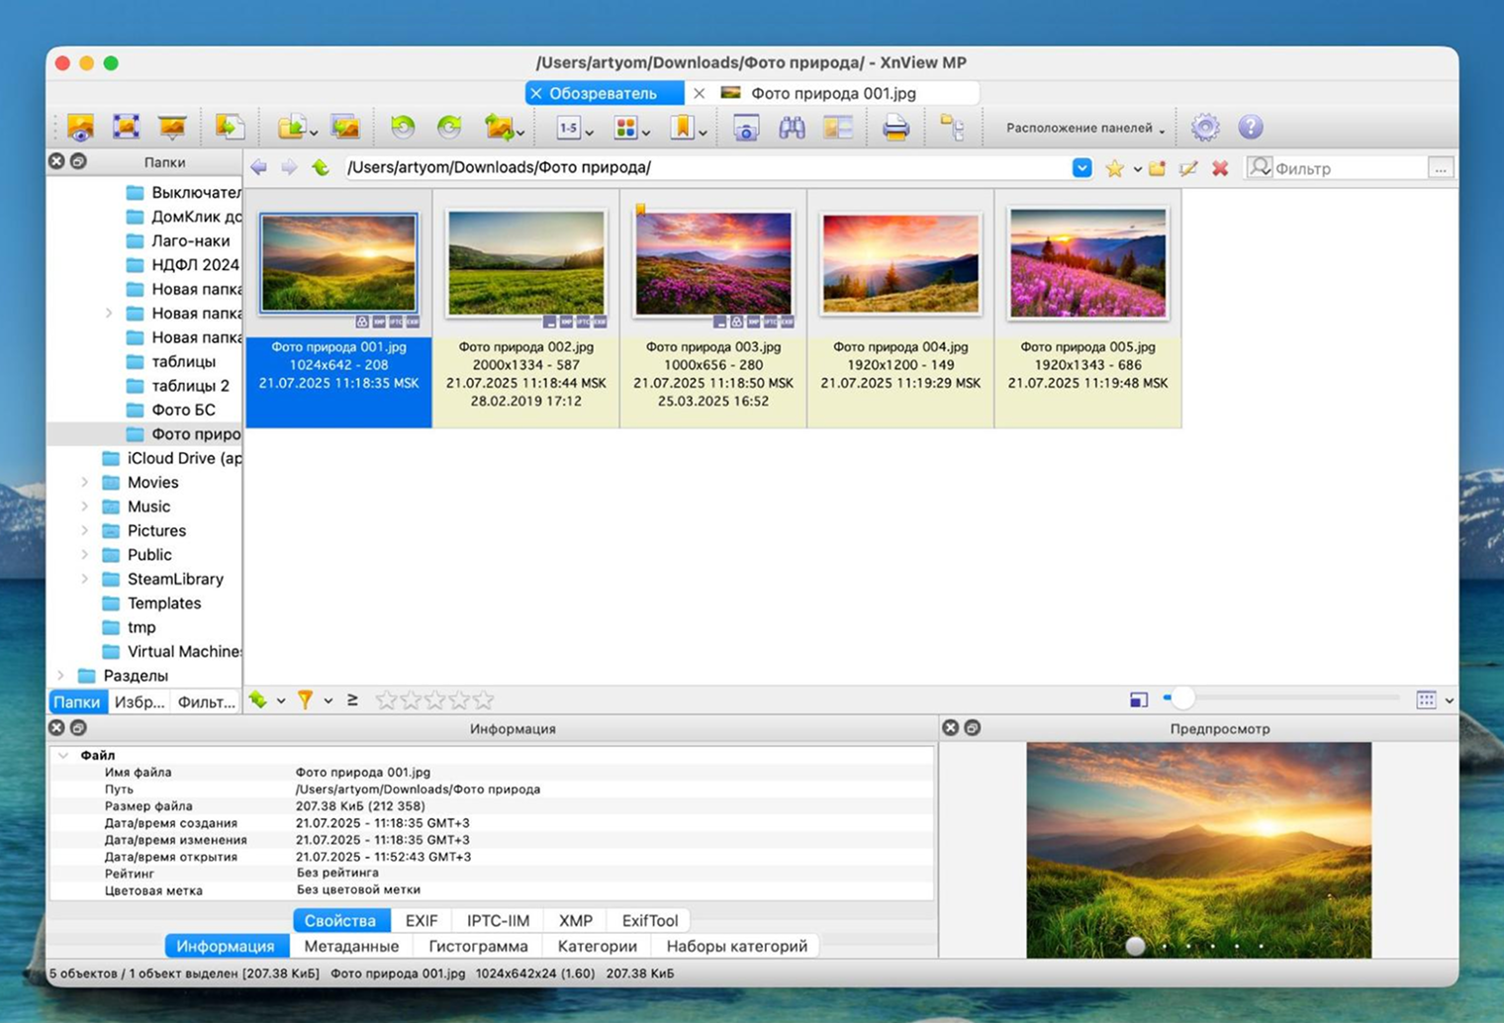Create a new folder via yellow folder icon

(1157, 168)
